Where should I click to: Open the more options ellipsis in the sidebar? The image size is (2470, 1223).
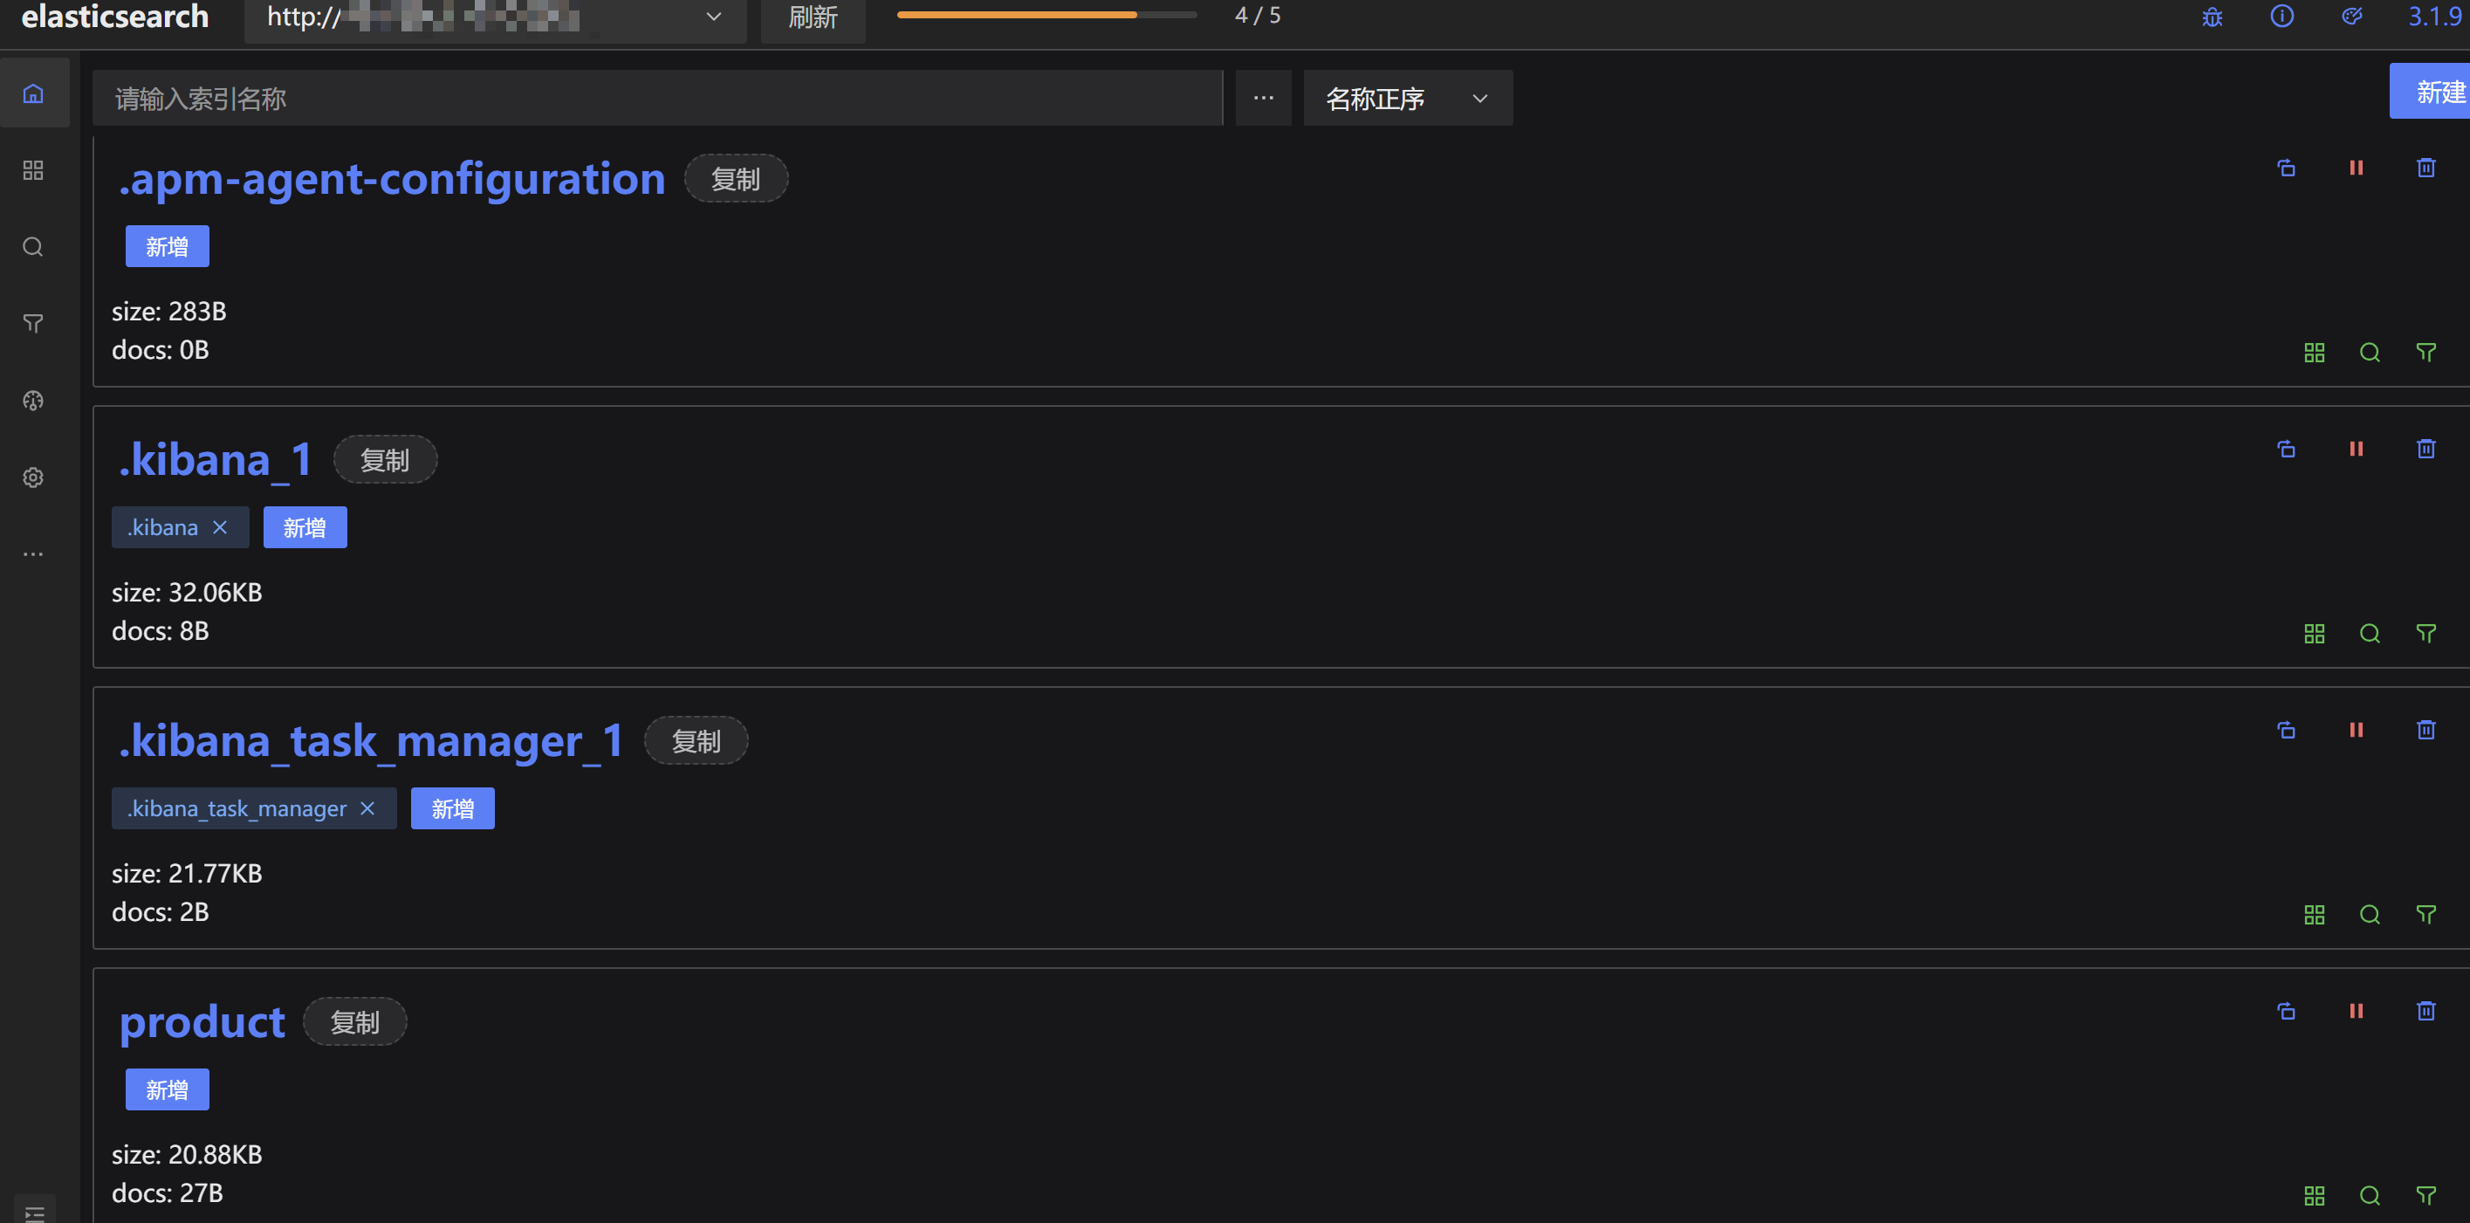pyautogui.click(x=33, y=553)
